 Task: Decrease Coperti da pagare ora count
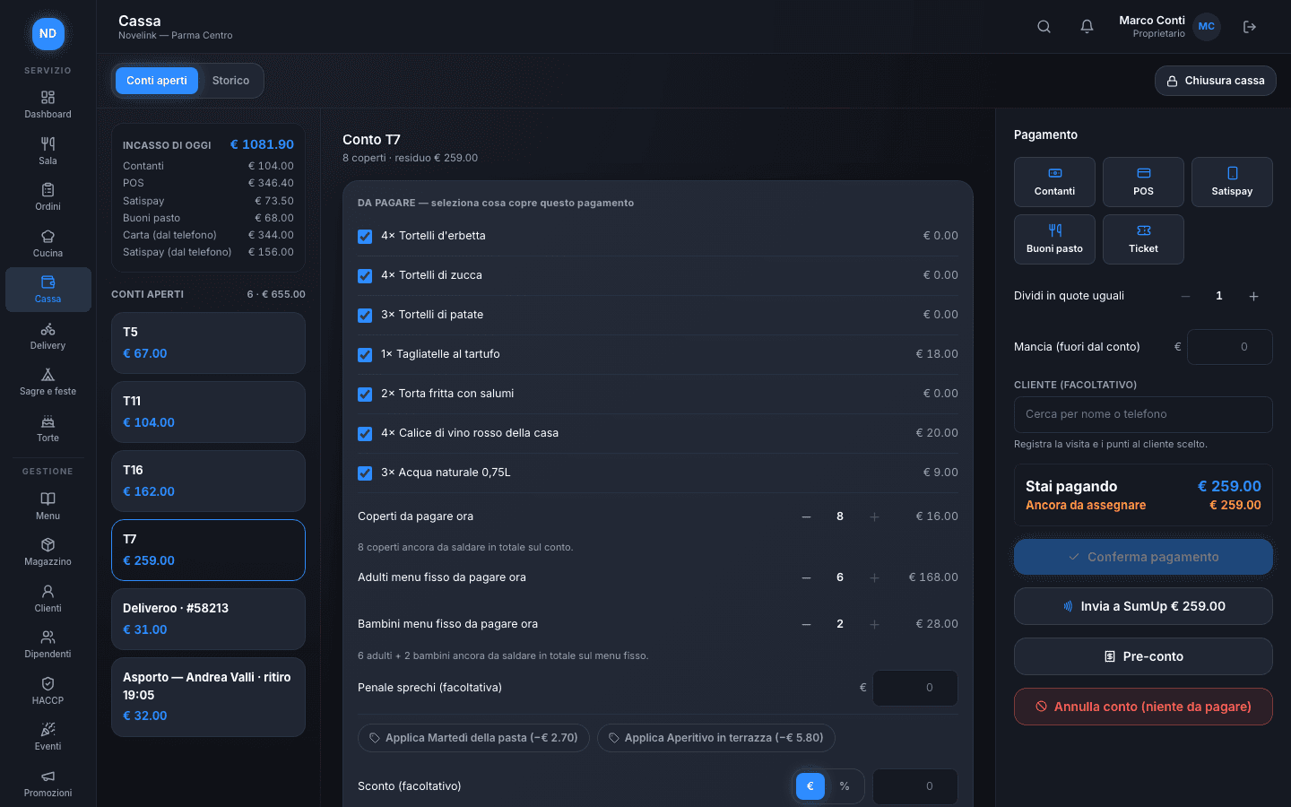(x=806, y=516)
